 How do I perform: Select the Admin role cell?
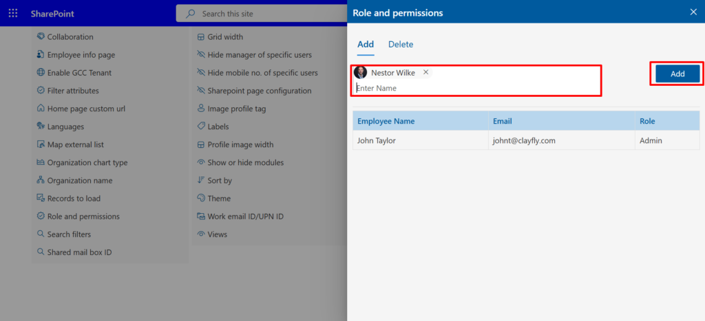point(667,140)
